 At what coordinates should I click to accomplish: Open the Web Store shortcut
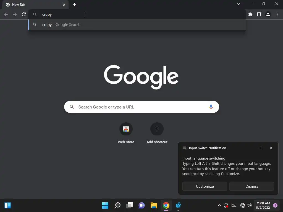pos(126,133)
